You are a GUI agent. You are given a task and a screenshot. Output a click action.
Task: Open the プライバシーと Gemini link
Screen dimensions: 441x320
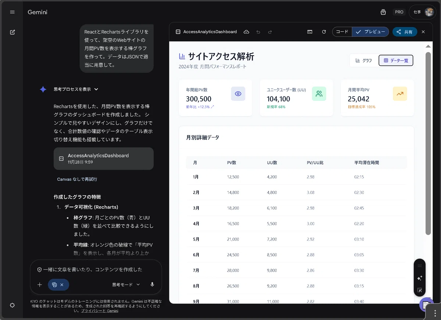100,311
